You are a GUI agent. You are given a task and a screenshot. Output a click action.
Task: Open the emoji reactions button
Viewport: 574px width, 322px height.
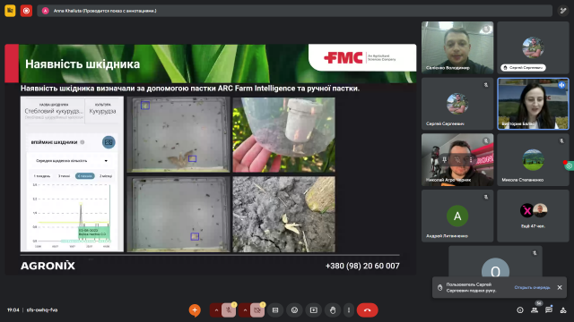pos(294,310)
